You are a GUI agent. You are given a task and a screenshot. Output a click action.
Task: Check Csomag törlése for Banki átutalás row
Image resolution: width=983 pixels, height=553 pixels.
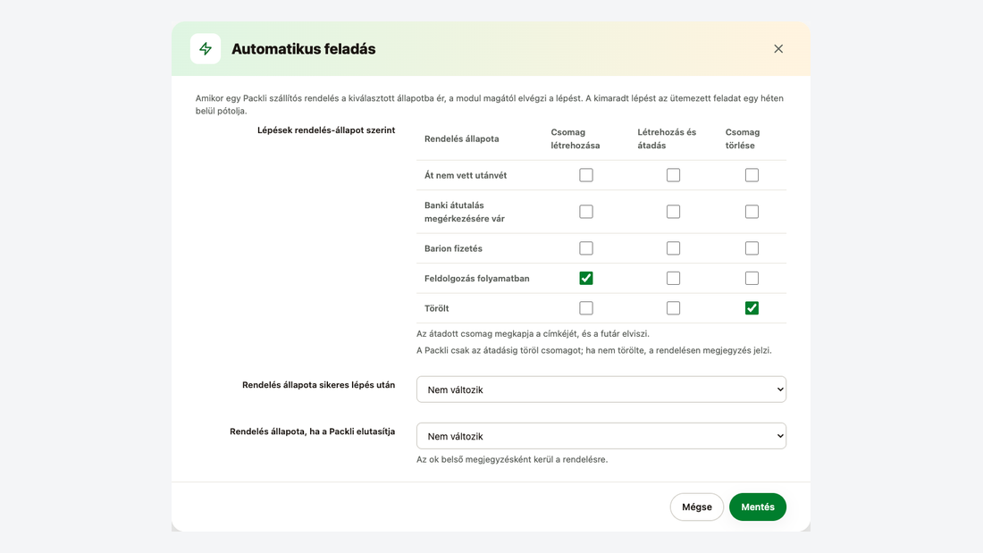click(752, 212)
